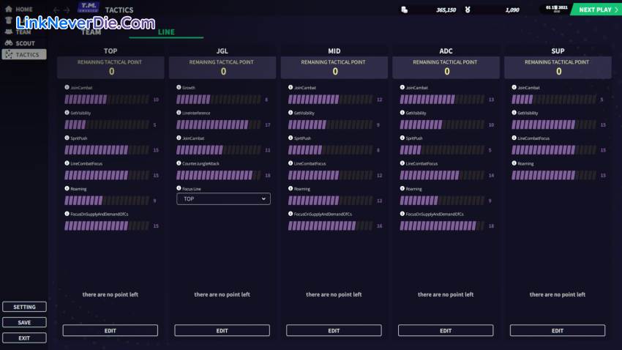Go to HOME in the sidebar
Screen dimensions: 622x350
click(23, 10)
